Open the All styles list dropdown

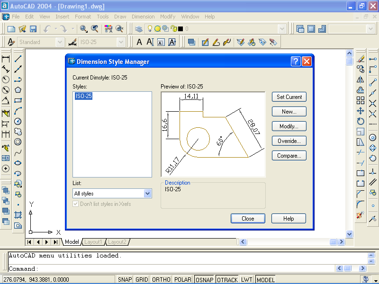point(147,194)
